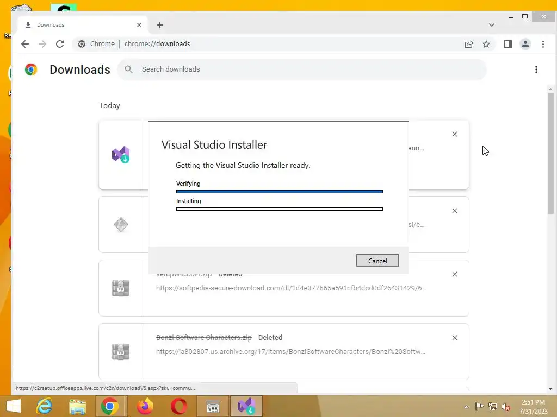
Task: Open the Store icon in taskbar
Action: pyautogui.click(x=213, y=406)
